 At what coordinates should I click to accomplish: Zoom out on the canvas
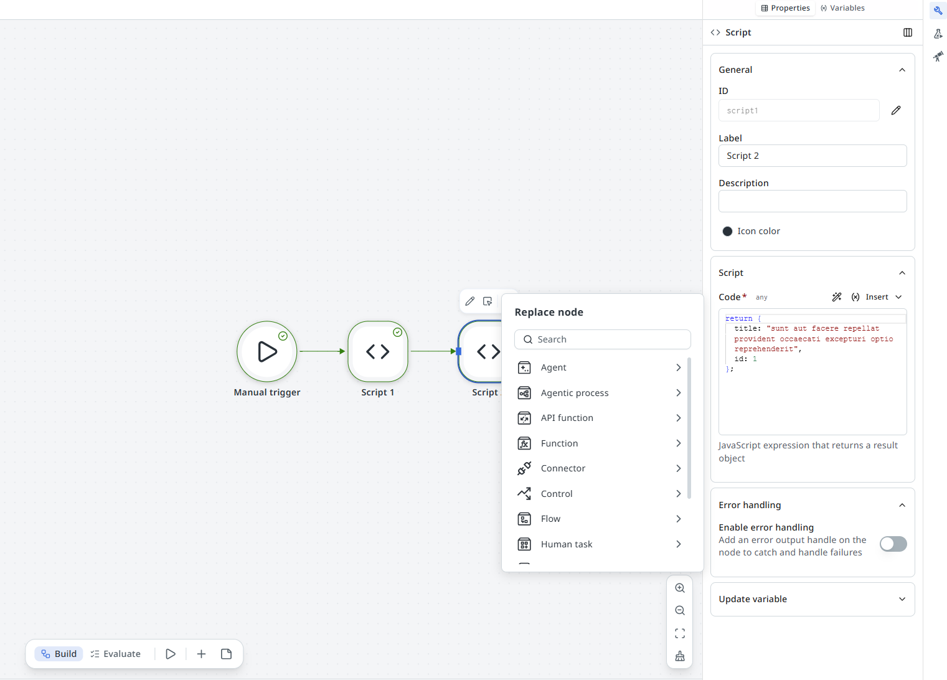tap(680, 610)
